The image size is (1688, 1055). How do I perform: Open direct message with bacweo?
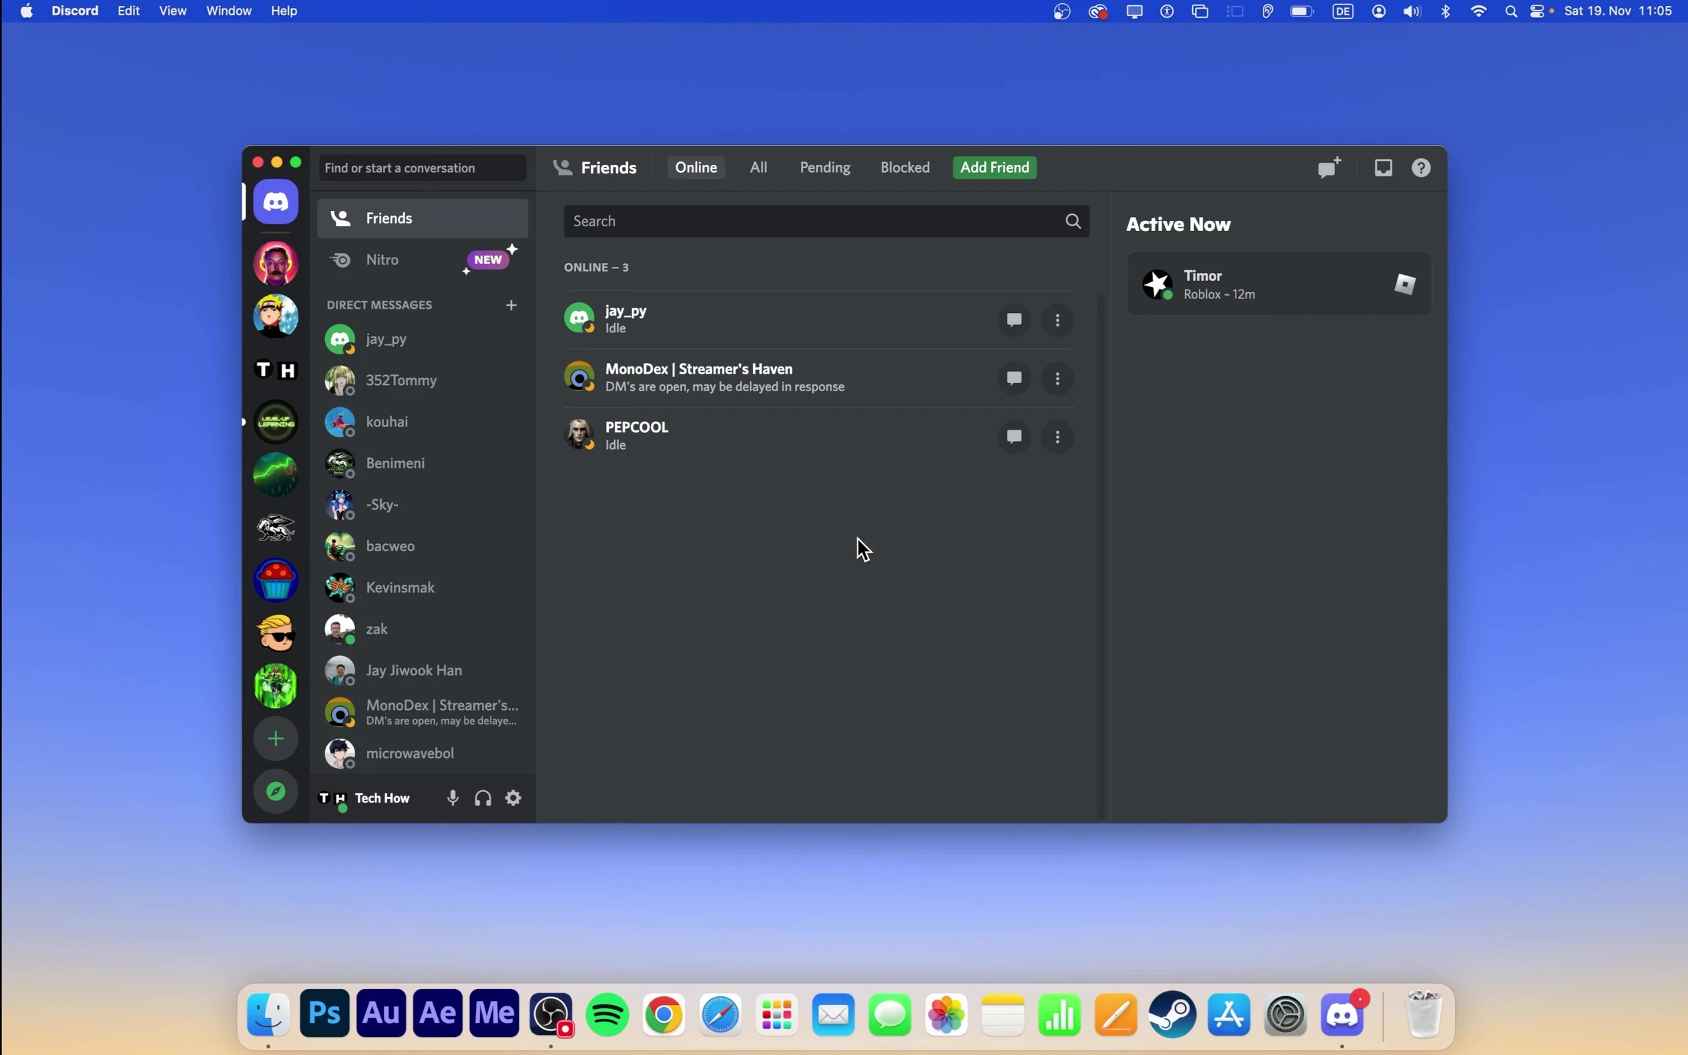click(423, 547)
